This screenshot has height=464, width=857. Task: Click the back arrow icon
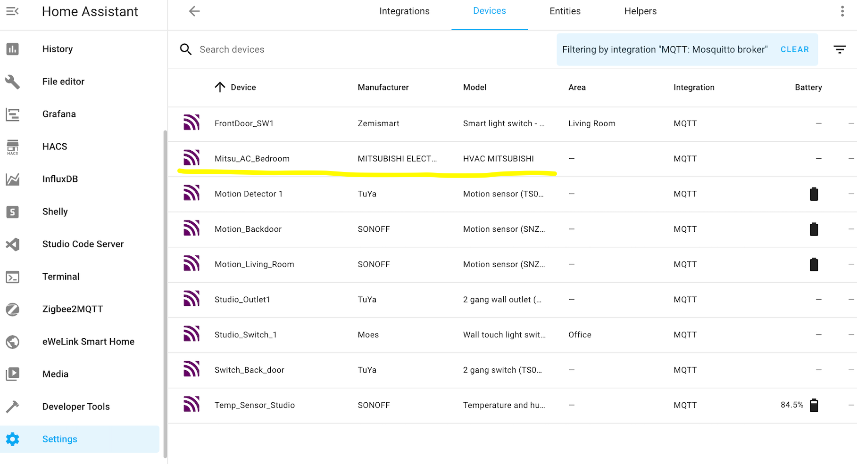click(194, 11)
